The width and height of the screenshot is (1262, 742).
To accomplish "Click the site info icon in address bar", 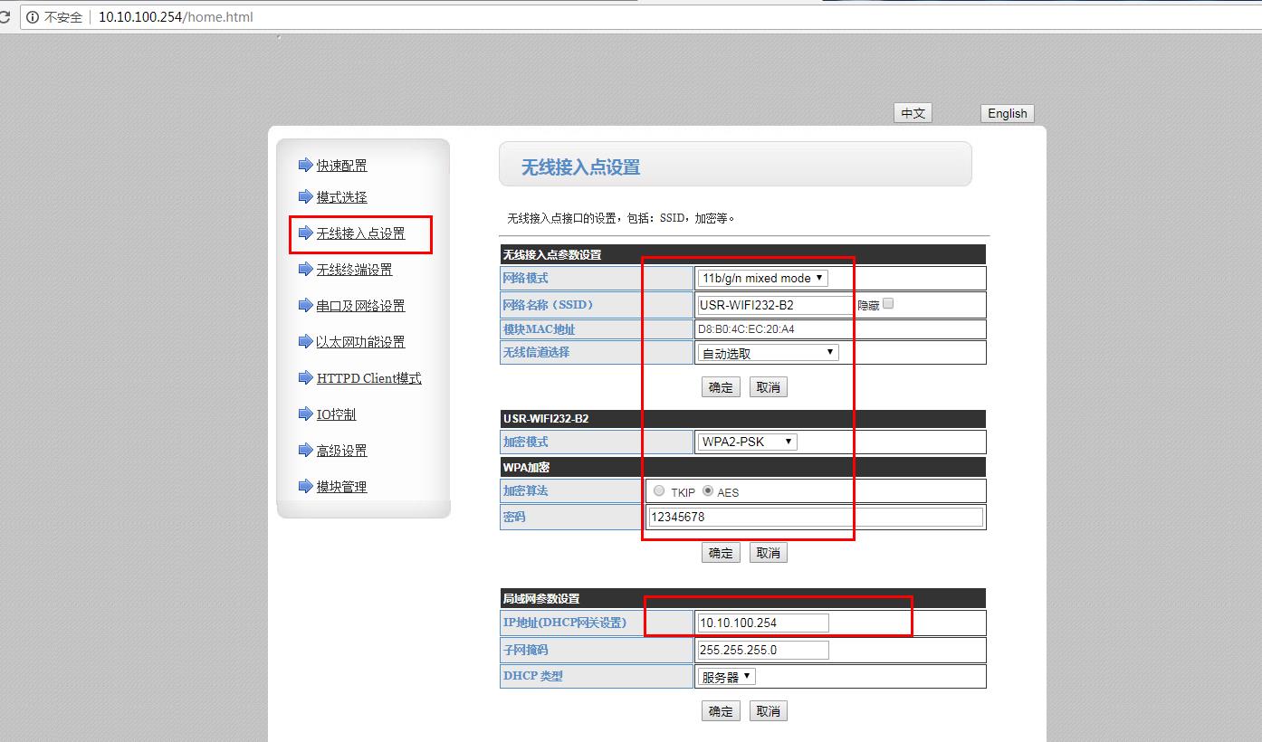I will [33, 16].
